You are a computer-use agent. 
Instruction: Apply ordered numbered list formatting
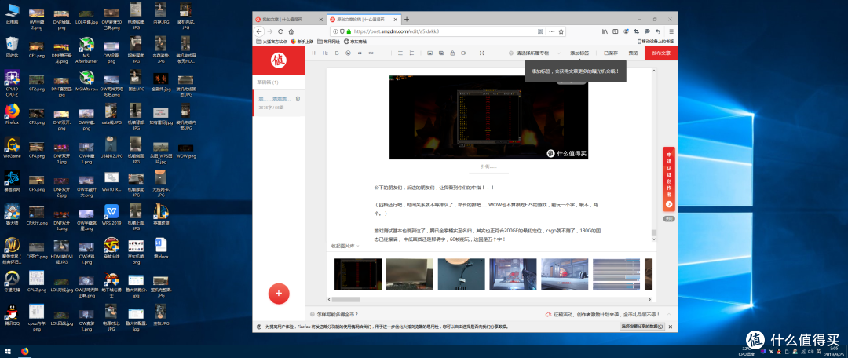(411, 53)
